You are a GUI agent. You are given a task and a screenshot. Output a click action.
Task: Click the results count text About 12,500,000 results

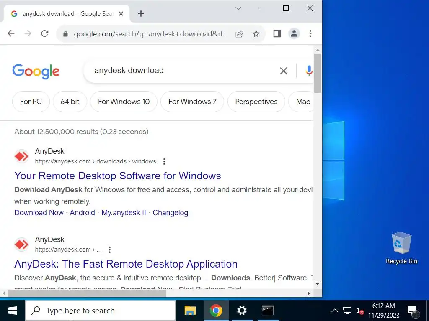pos(81,132)
